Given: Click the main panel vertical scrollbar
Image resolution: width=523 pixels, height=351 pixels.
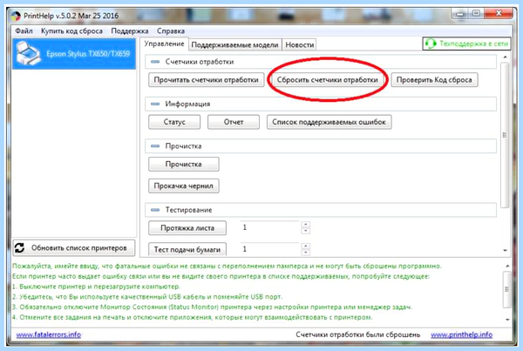Looking at the screenshot, I should pos(505,135).
